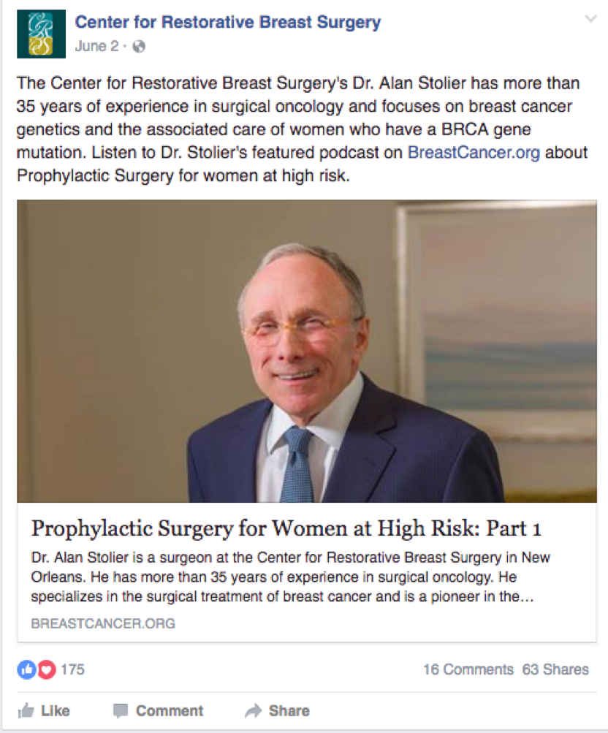This screenshot has height=733, width=608.
Task: Open the Center for Restorative Breast Surgery page name
Action: click(x=227, y=22)
